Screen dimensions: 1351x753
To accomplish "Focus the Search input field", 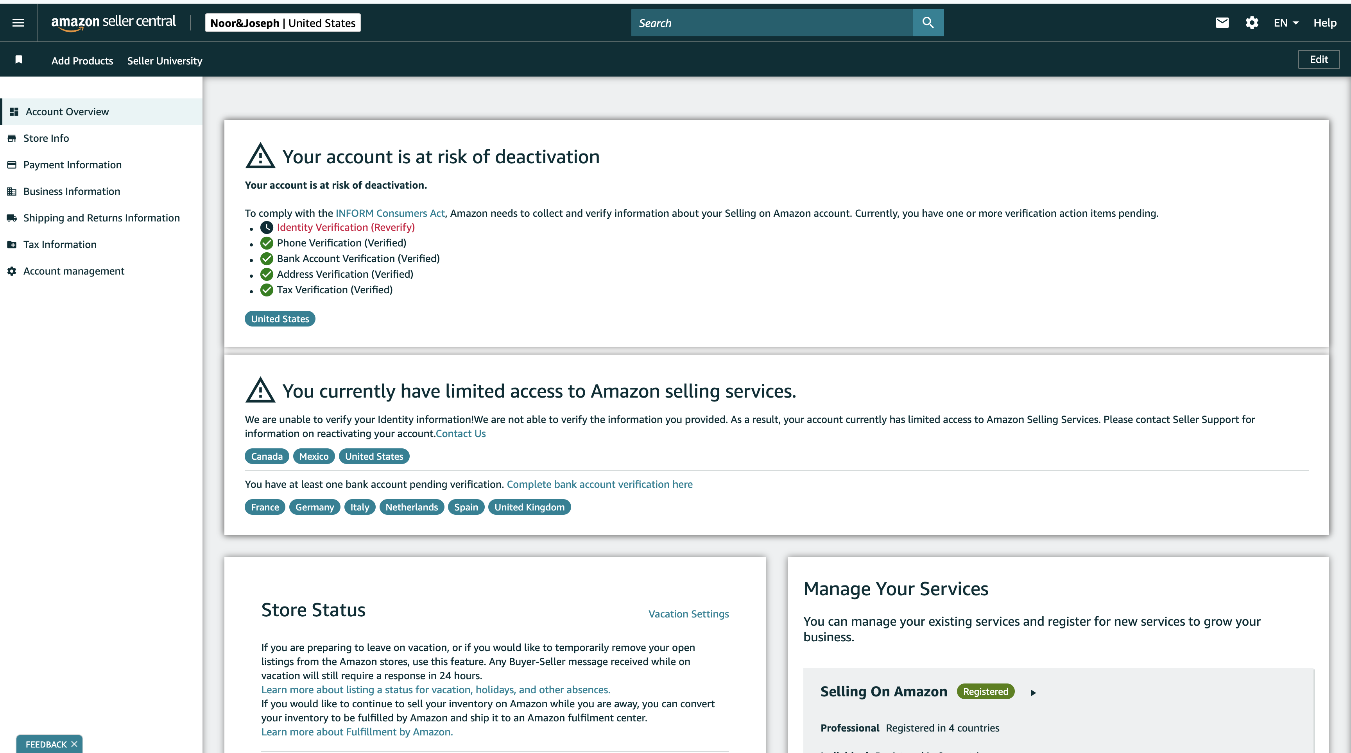I will point(772,23).
